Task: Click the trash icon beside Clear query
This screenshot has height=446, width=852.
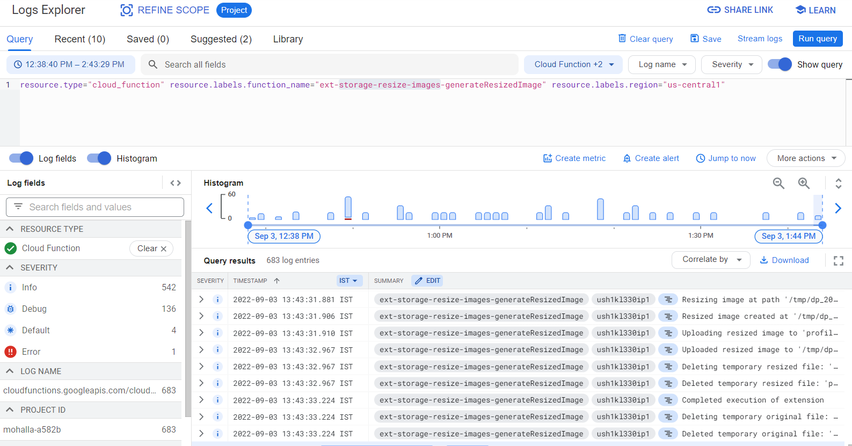Action: 622,38
